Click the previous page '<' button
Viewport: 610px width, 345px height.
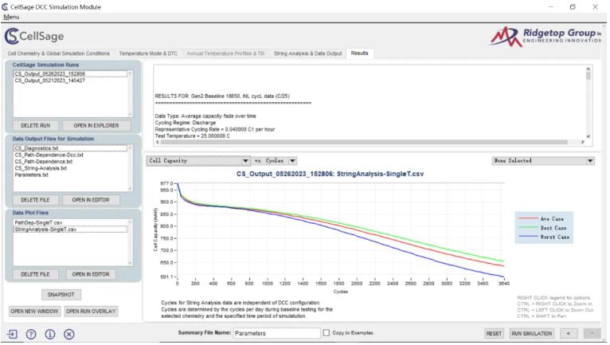[x=569, y=334]
